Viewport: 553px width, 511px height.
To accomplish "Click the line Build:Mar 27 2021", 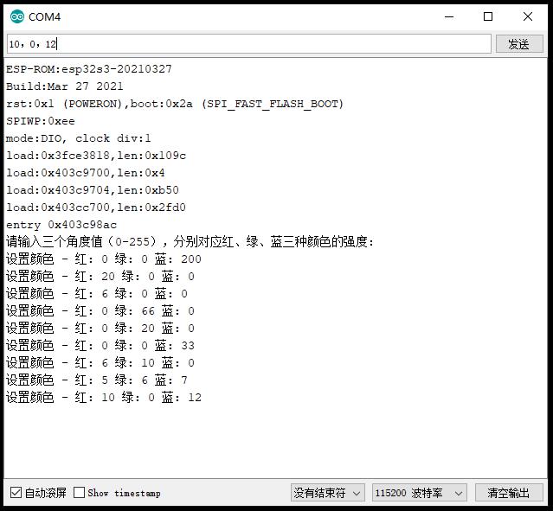I will [x=65, y=86].
